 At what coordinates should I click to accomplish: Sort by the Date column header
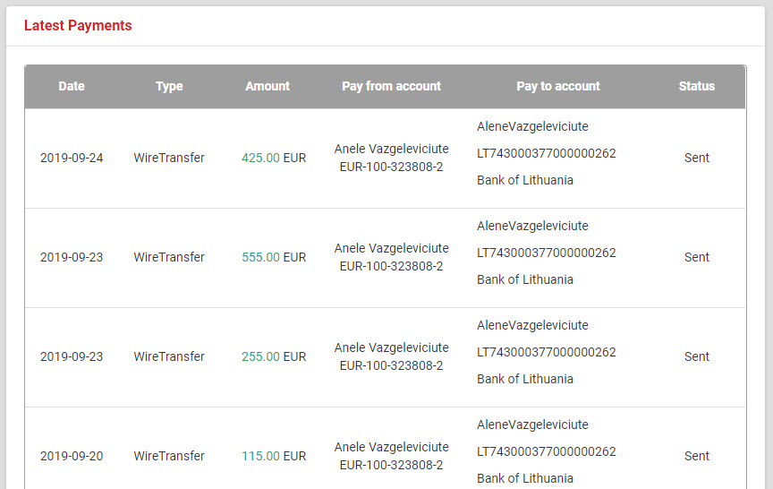coord(72,87)
